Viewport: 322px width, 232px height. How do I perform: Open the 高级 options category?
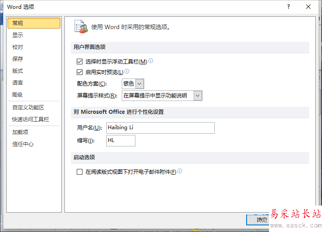tap(17, 95)
